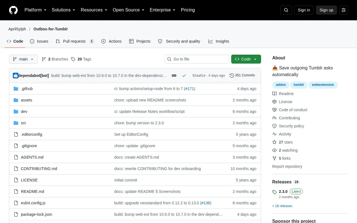Switch to the Pull requests tab
The width and height of the screenshot is (357, 223).
coord(75,41)
